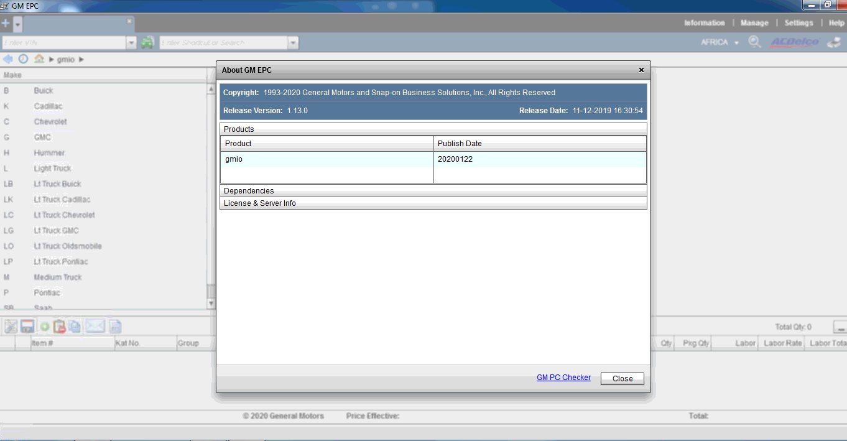Open the Settings menu
Image resolution: width=847 pixels, height=441 pixels.
click(798, 23)
